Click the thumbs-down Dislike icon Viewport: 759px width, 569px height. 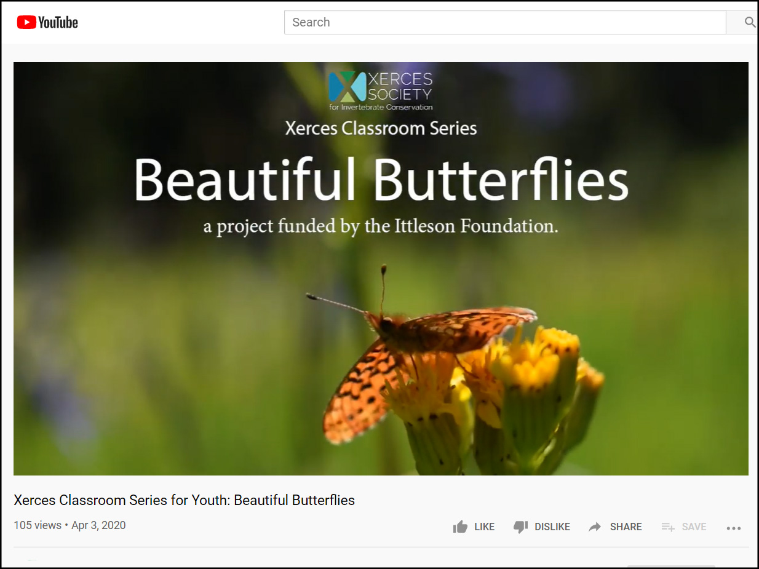(x=520, y=527)
